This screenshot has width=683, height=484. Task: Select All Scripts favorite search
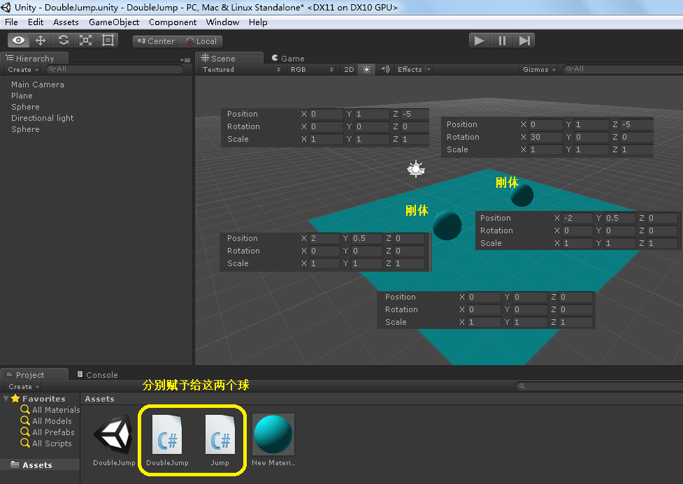[46, 443]
